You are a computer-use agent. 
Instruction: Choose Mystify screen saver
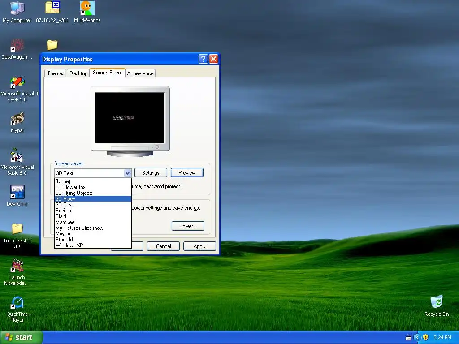point(93,234)
